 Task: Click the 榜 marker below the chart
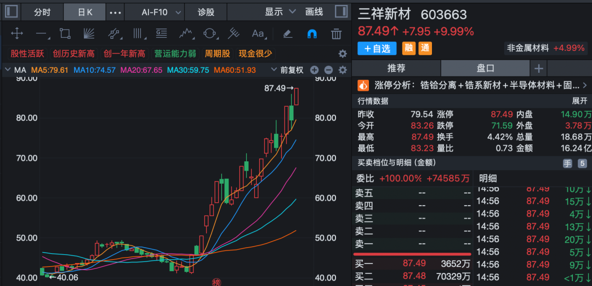point(217,283)
